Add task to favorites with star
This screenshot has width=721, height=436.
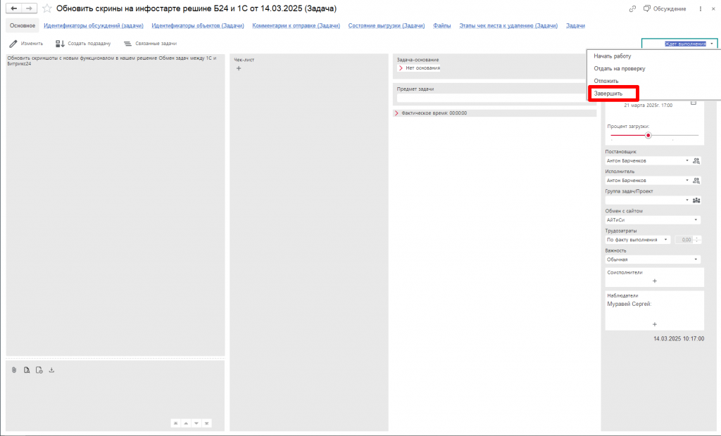(47, 8)
